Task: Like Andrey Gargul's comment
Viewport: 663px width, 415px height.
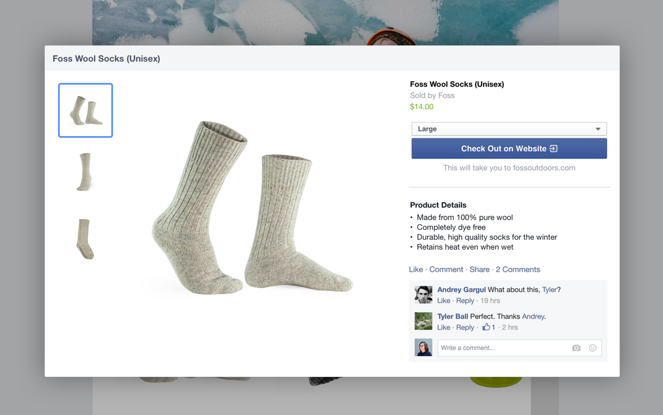Action: point(443,300)
